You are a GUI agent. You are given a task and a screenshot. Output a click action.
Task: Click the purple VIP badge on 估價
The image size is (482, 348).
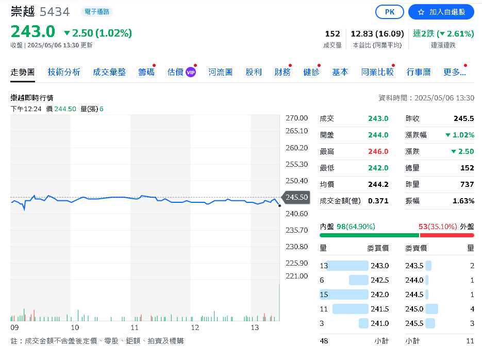191,73
